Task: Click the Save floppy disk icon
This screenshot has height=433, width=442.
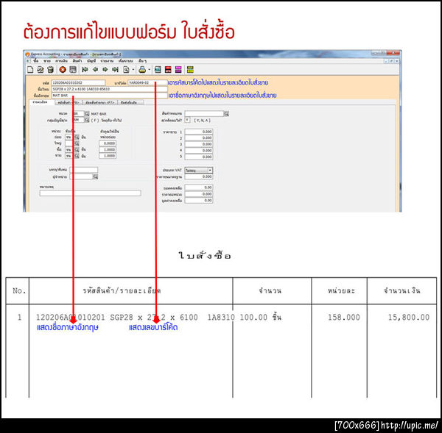Action: [x=73, y=70]
